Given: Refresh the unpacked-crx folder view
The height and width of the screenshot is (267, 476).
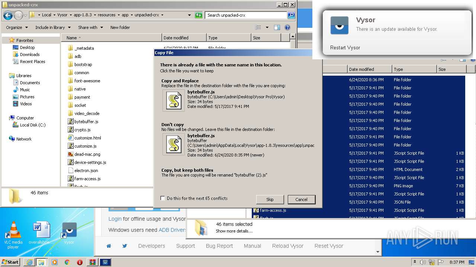Looking at the screenshot, I should pyautogui.click(x=199, y=15).
